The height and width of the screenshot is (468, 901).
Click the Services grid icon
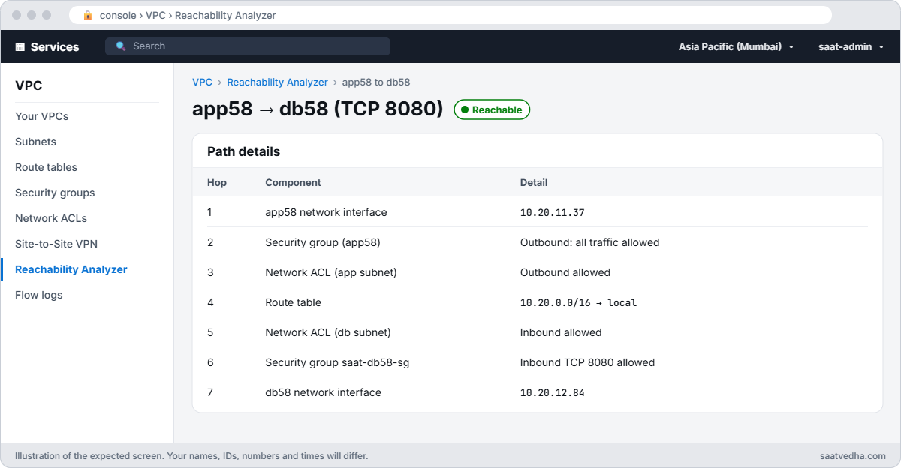coord(20,46)
